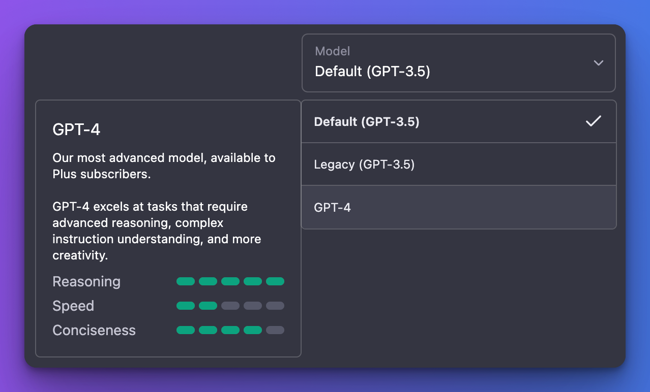Pick the GPT-4 model option

point(458,207)
